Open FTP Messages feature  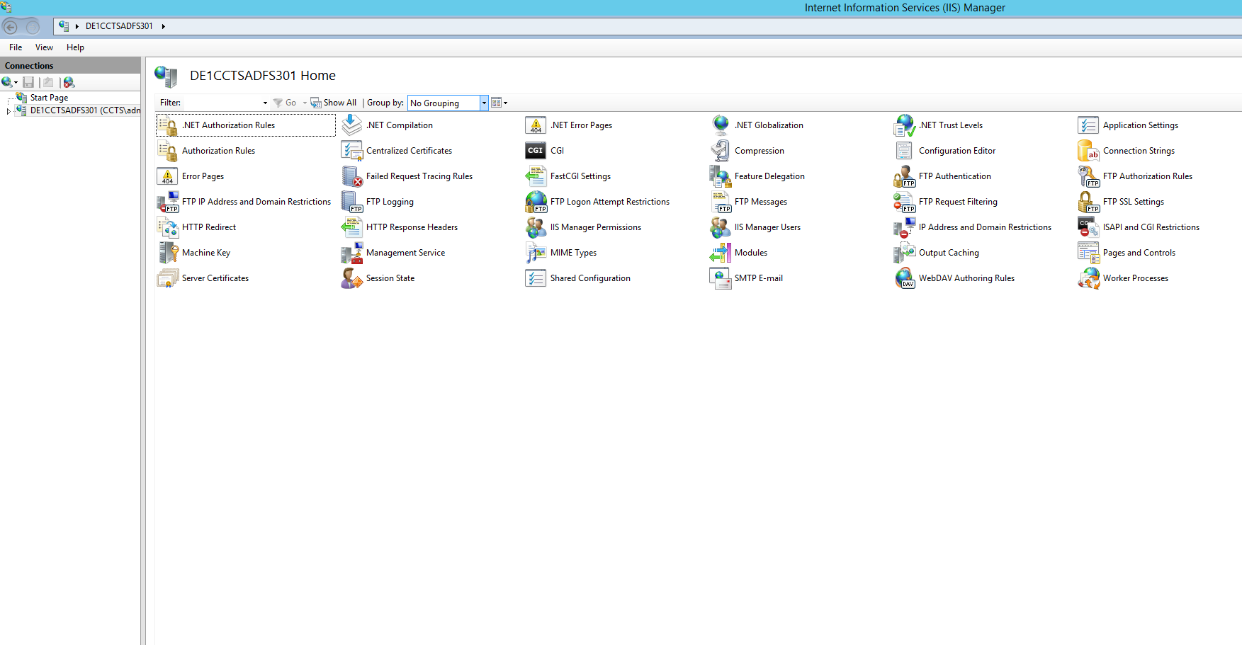(749, 202)
